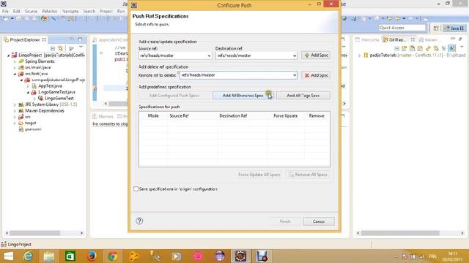Expand JRE System Library node
This screenshot has height=263, width=469.
coord(15,104)
